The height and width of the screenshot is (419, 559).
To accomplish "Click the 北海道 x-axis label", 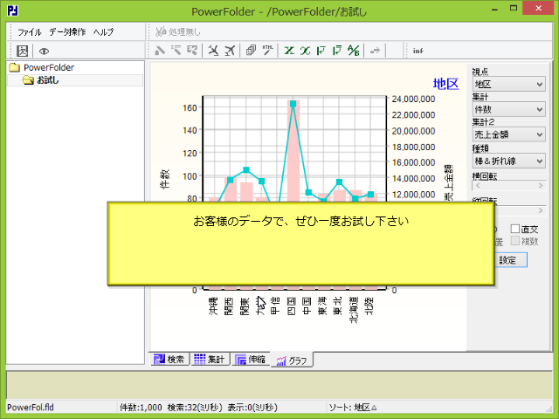I will pos(354,310).
